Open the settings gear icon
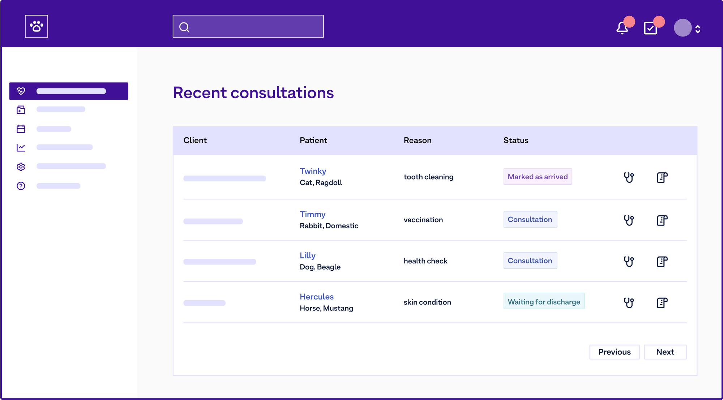Image resolution: width=723 pixels, height=400 pixels. click(21, 167)
